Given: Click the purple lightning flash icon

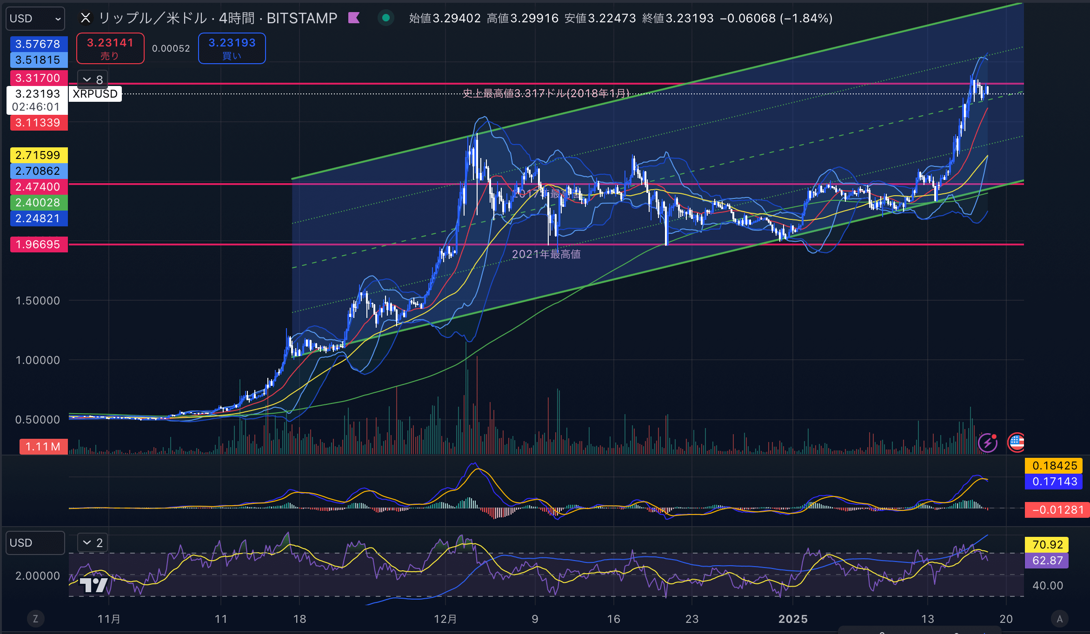Looking at the screenshot, I should pos(987,442).
